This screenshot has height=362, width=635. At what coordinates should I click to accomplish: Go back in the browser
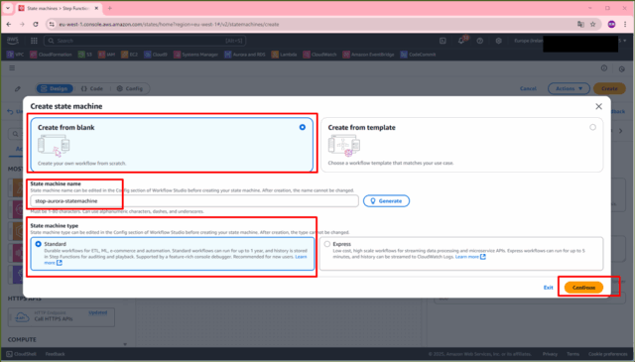click(x=9, y=24)
